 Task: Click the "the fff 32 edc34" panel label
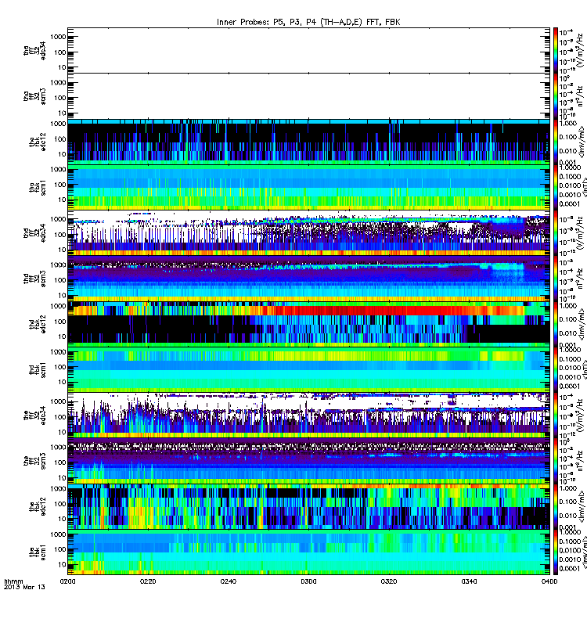pyautogui.click(x=35, y=416)
